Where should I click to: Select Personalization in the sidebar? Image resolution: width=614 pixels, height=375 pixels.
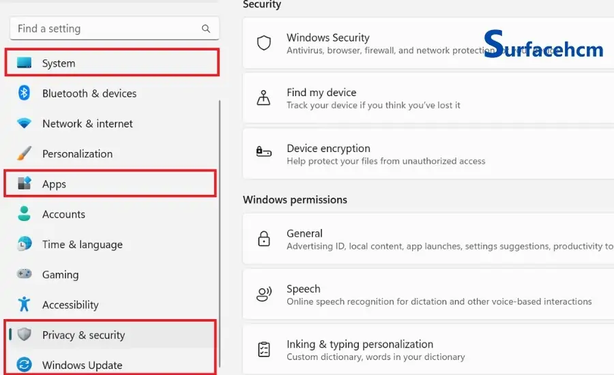pyautogui.click(x=112, y=153)
